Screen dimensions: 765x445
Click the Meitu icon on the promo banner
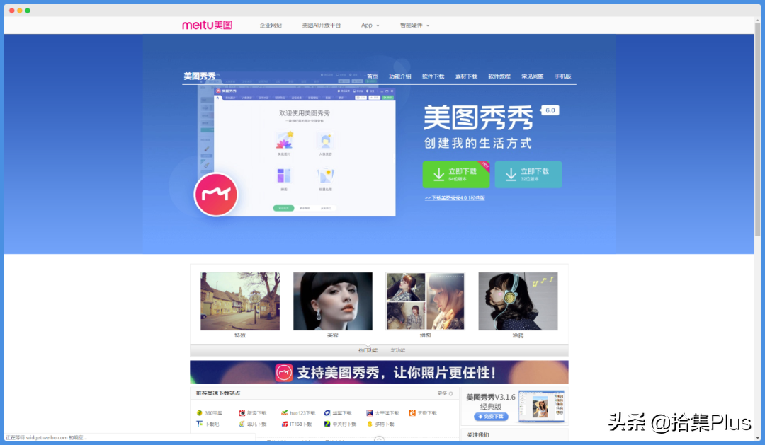tap(284, 373)
